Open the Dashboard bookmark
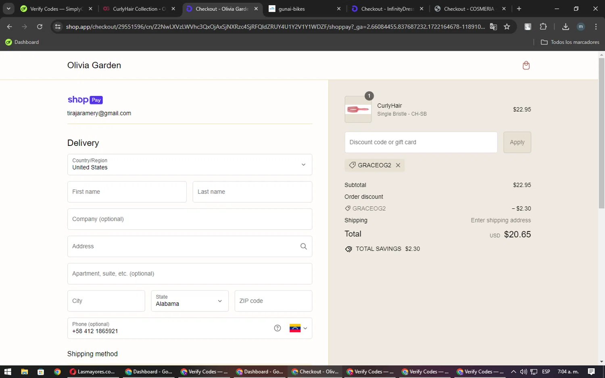 click(x=22, y=42)
